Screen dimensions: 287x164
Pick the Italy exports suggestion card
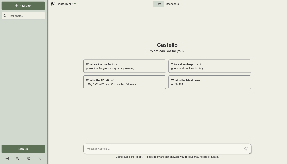coord(210,66)
